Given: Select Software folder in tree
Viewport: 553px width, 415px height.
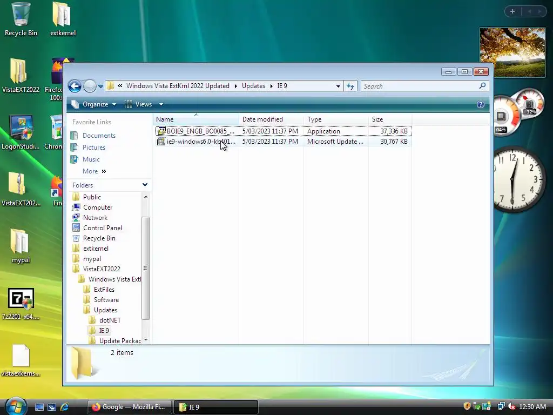Looking at the screenshot, I should (x=106, y=299).
